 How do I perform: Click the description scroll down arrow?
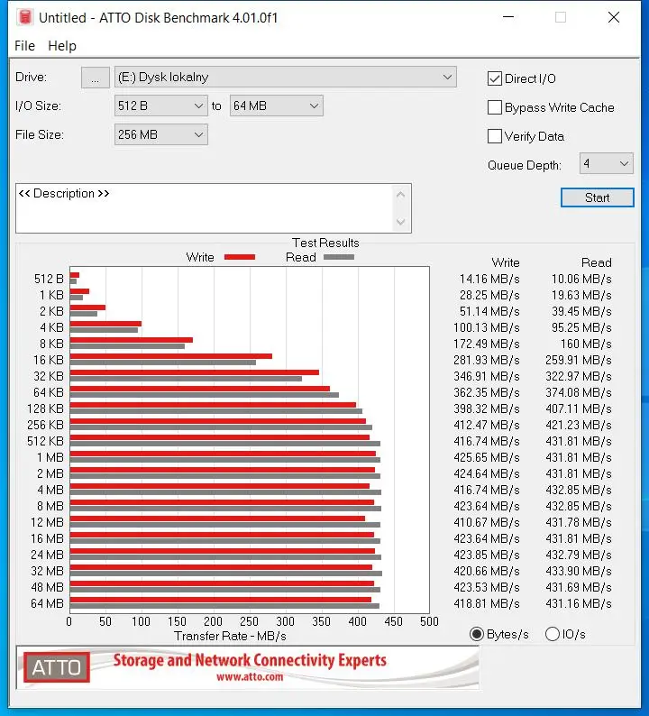click(401, 222)
